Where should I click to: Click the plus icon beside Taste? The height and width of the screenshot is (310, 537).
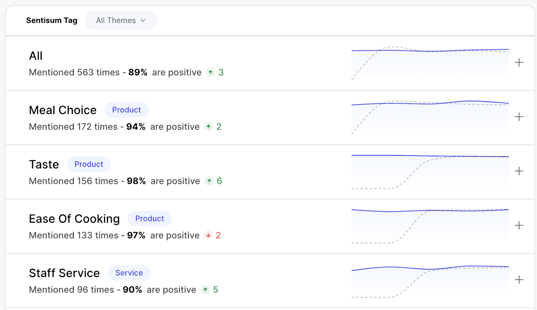coord(519,171)
